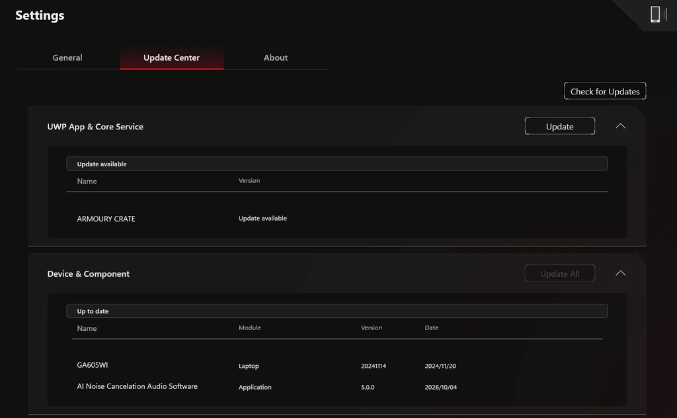The width and height of the screenshot is (677, 418).
Task: Click ARMOURY CRATE's Update available version text
Action: point(262,219)
